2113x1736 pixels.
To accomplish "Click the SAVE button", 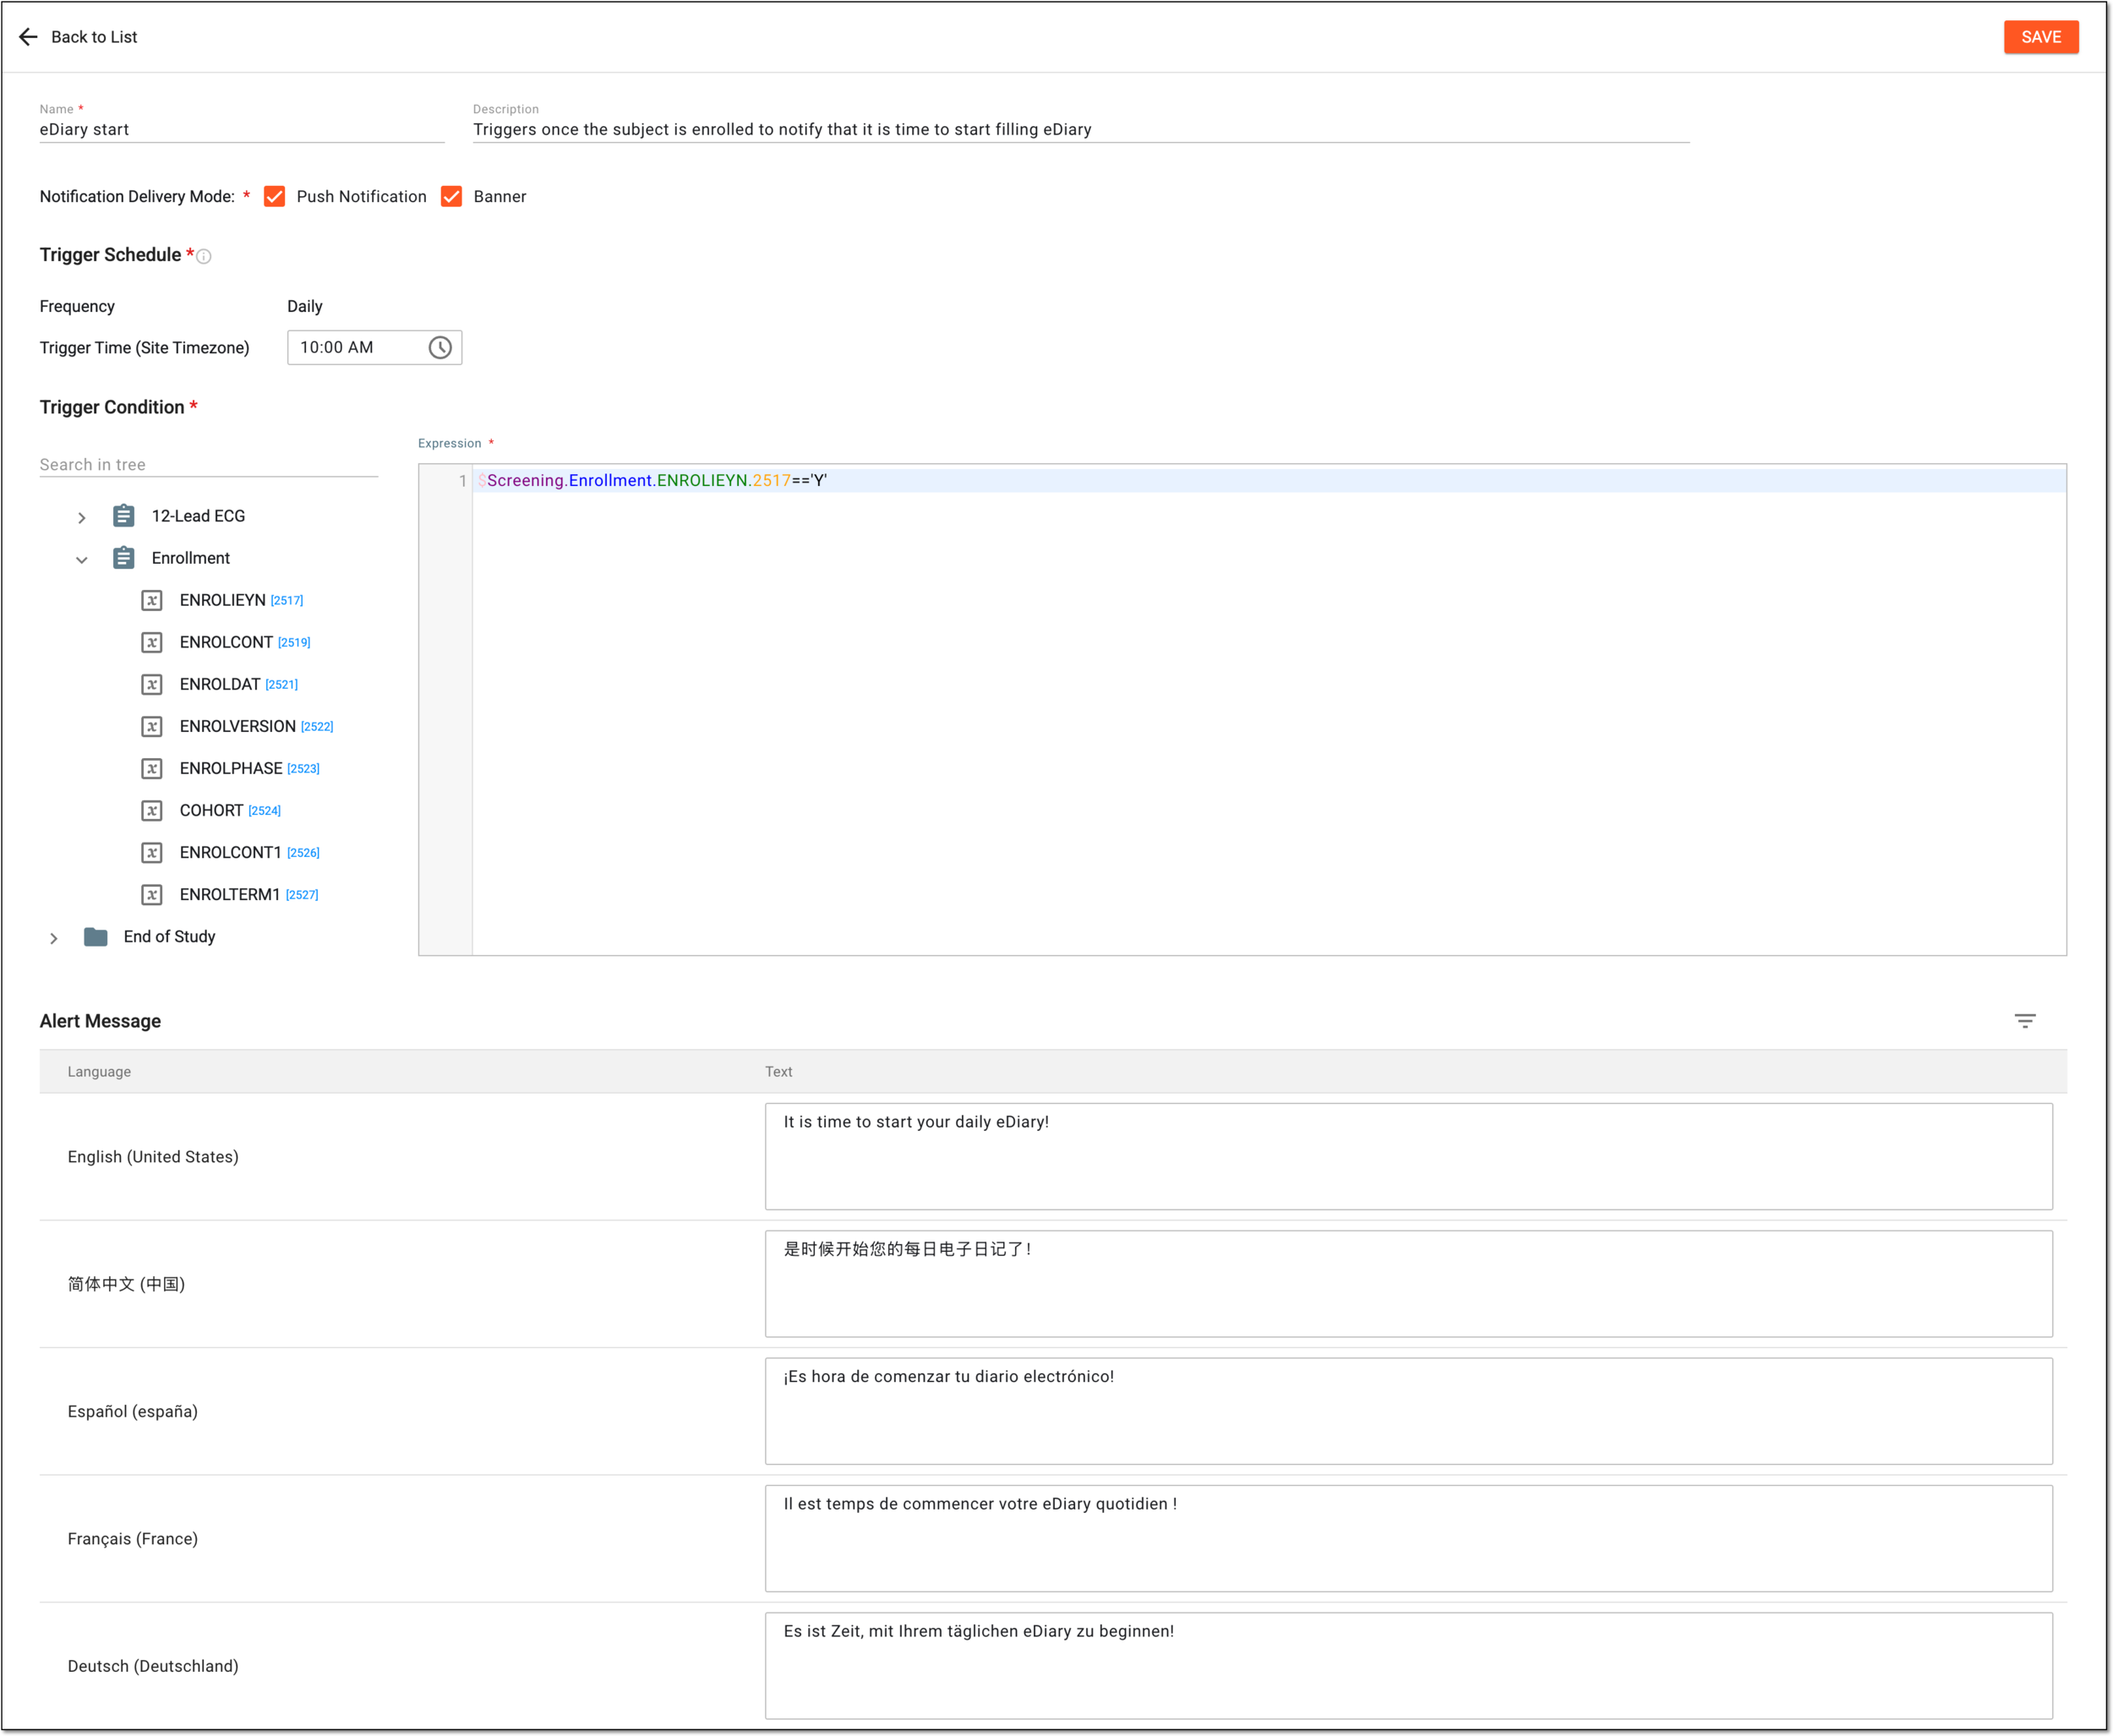I will tap(2040, 37).
